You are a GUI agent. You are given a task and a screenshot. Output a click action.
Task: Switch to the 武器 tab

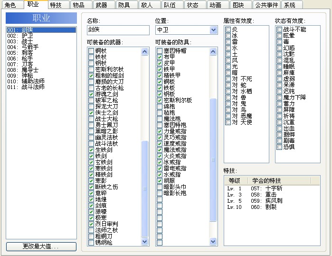coord(104,5)
